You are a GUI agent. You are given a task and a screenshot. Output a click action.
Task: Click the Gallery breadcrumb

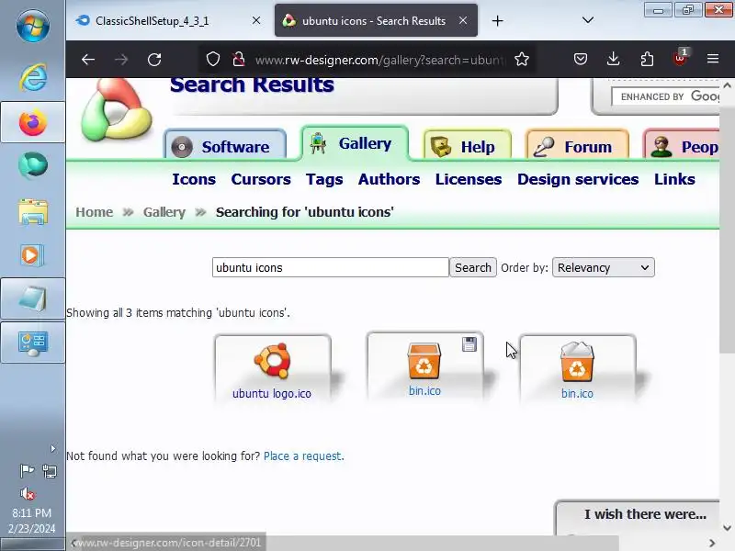point(164,212)
